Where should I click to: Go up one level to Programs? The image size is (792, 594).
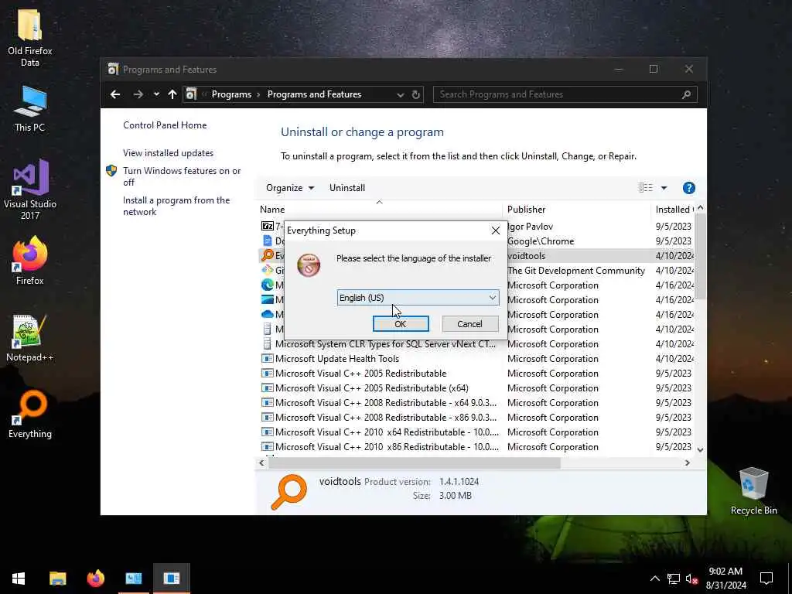pos(172,94)
